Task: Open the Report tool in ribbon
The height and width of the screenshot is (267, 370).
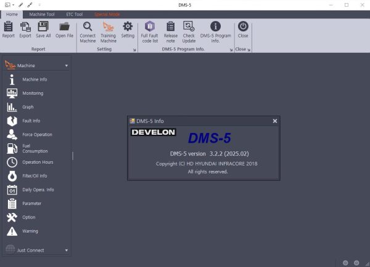Action: pyautogui.click(x=9, y=30)
